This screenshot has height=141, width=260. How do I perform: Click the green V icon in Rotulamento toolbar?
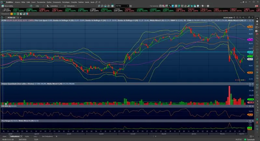[x=15, y=14]
